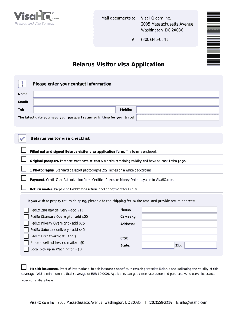Check the Return mailer checkbox
This screenshot has height=315, width=237.
point(24,187)
